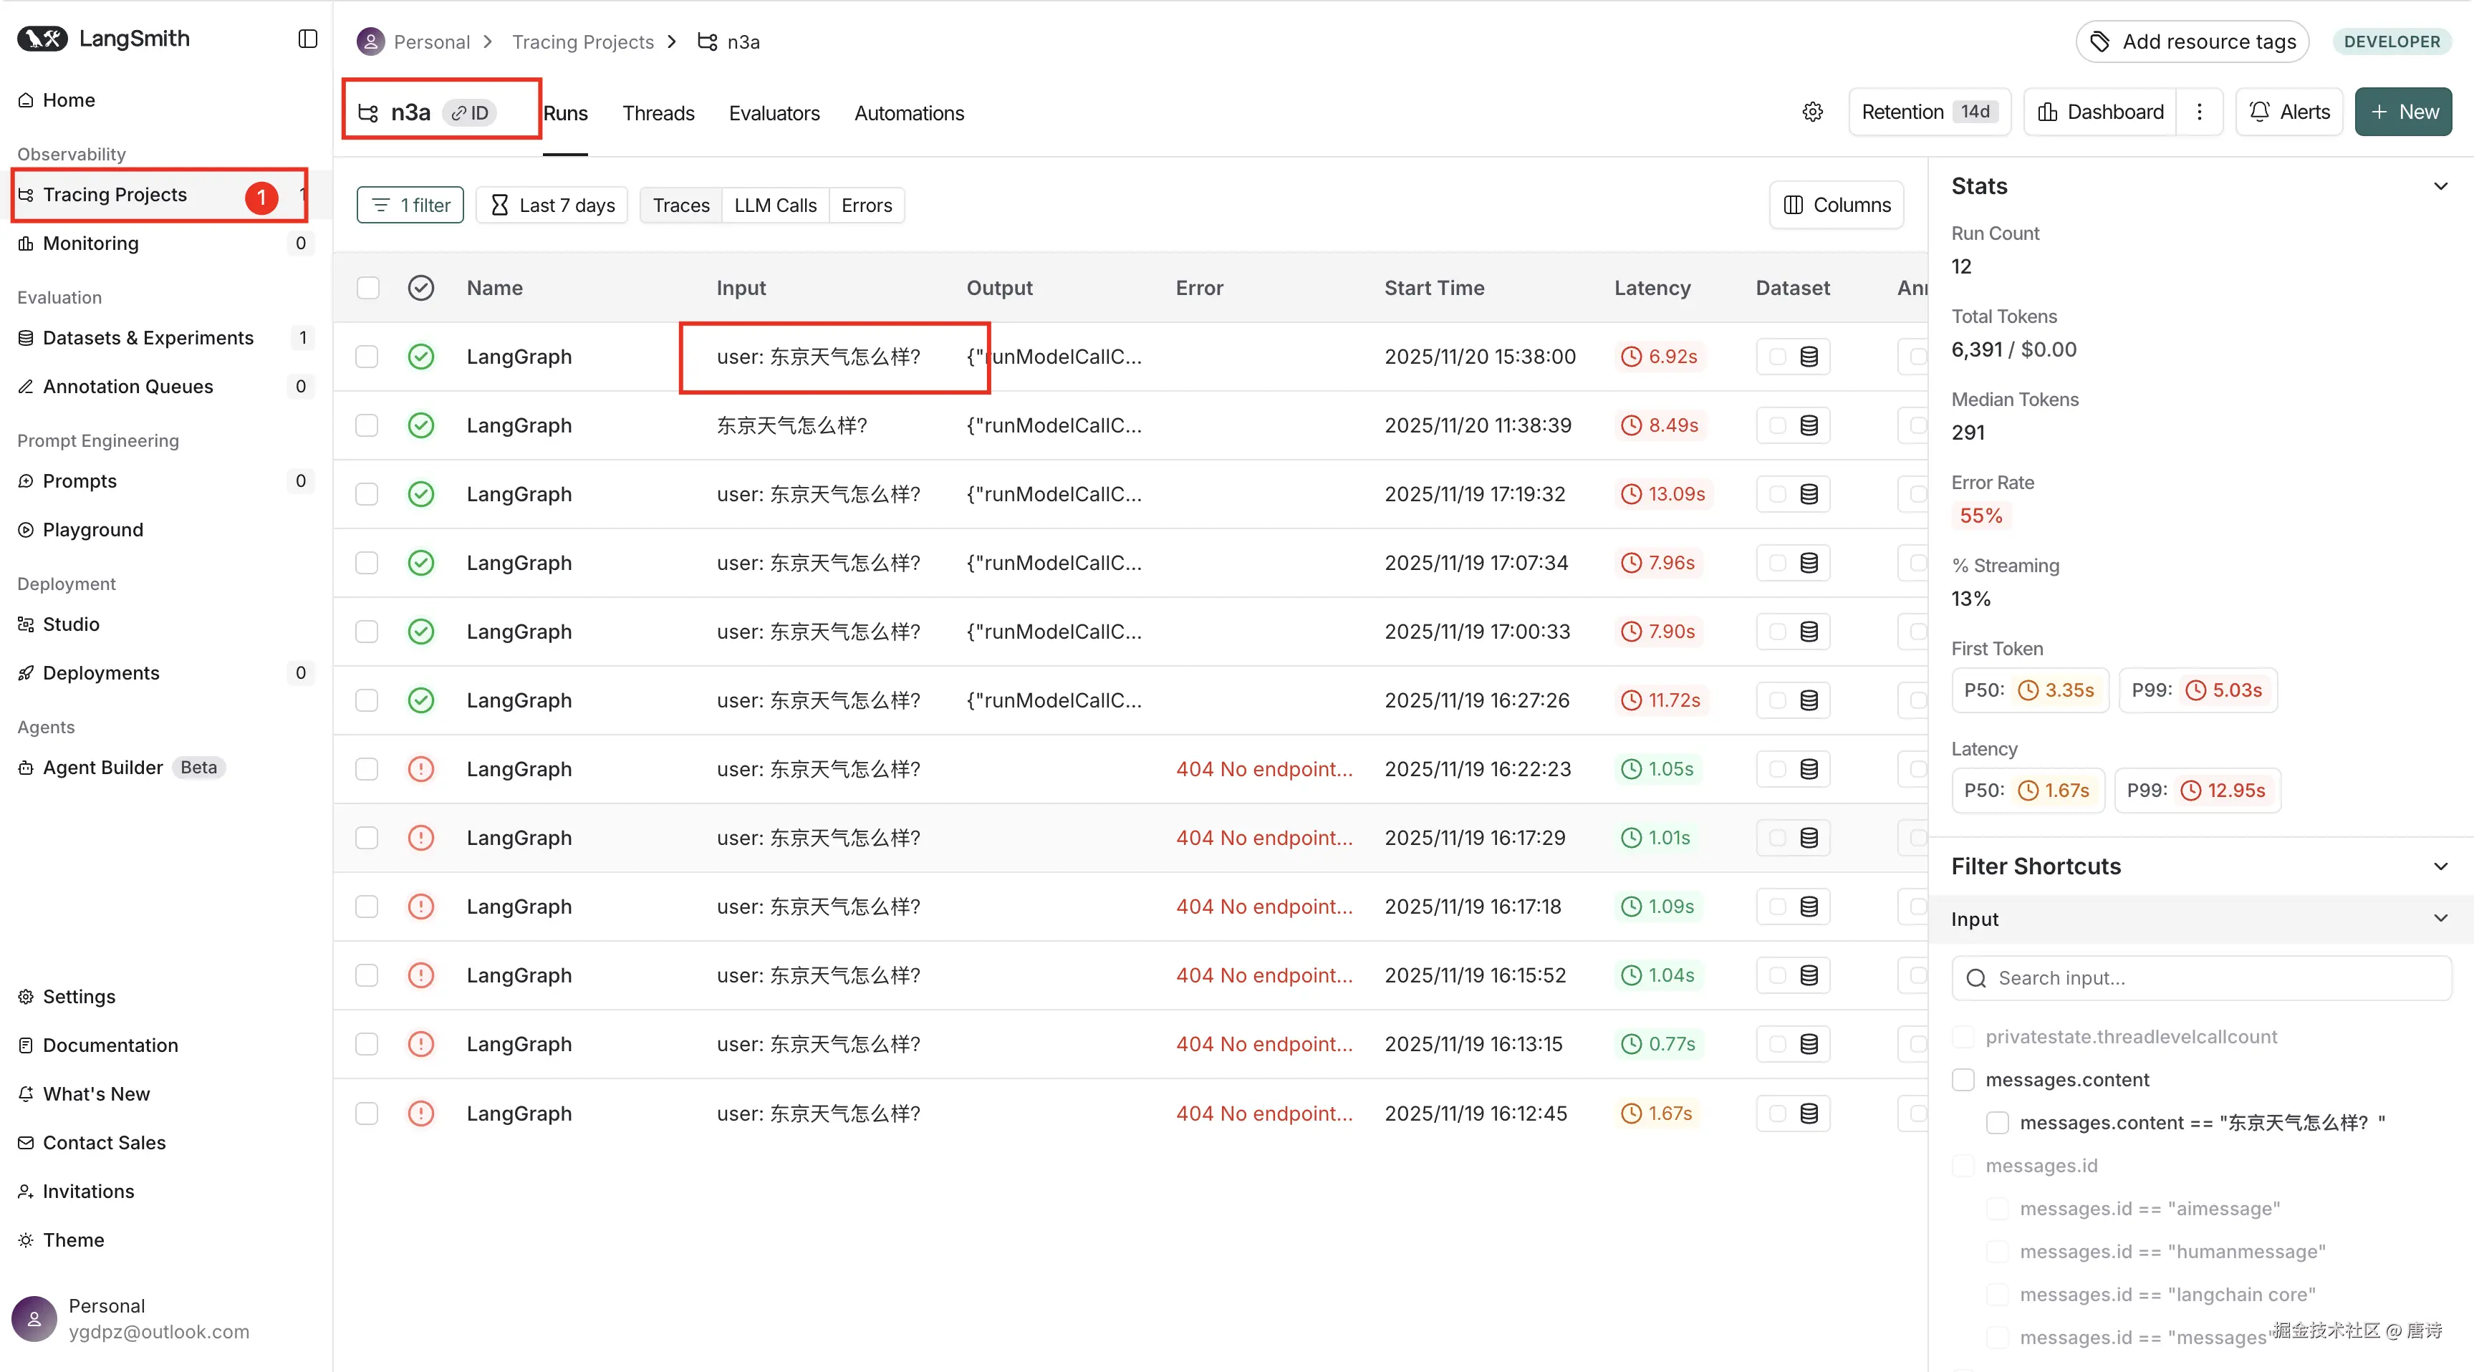Open project settings gear icon
Image resolution: width=2474 pixels, height=1372 pixels.
point(1812,112)
